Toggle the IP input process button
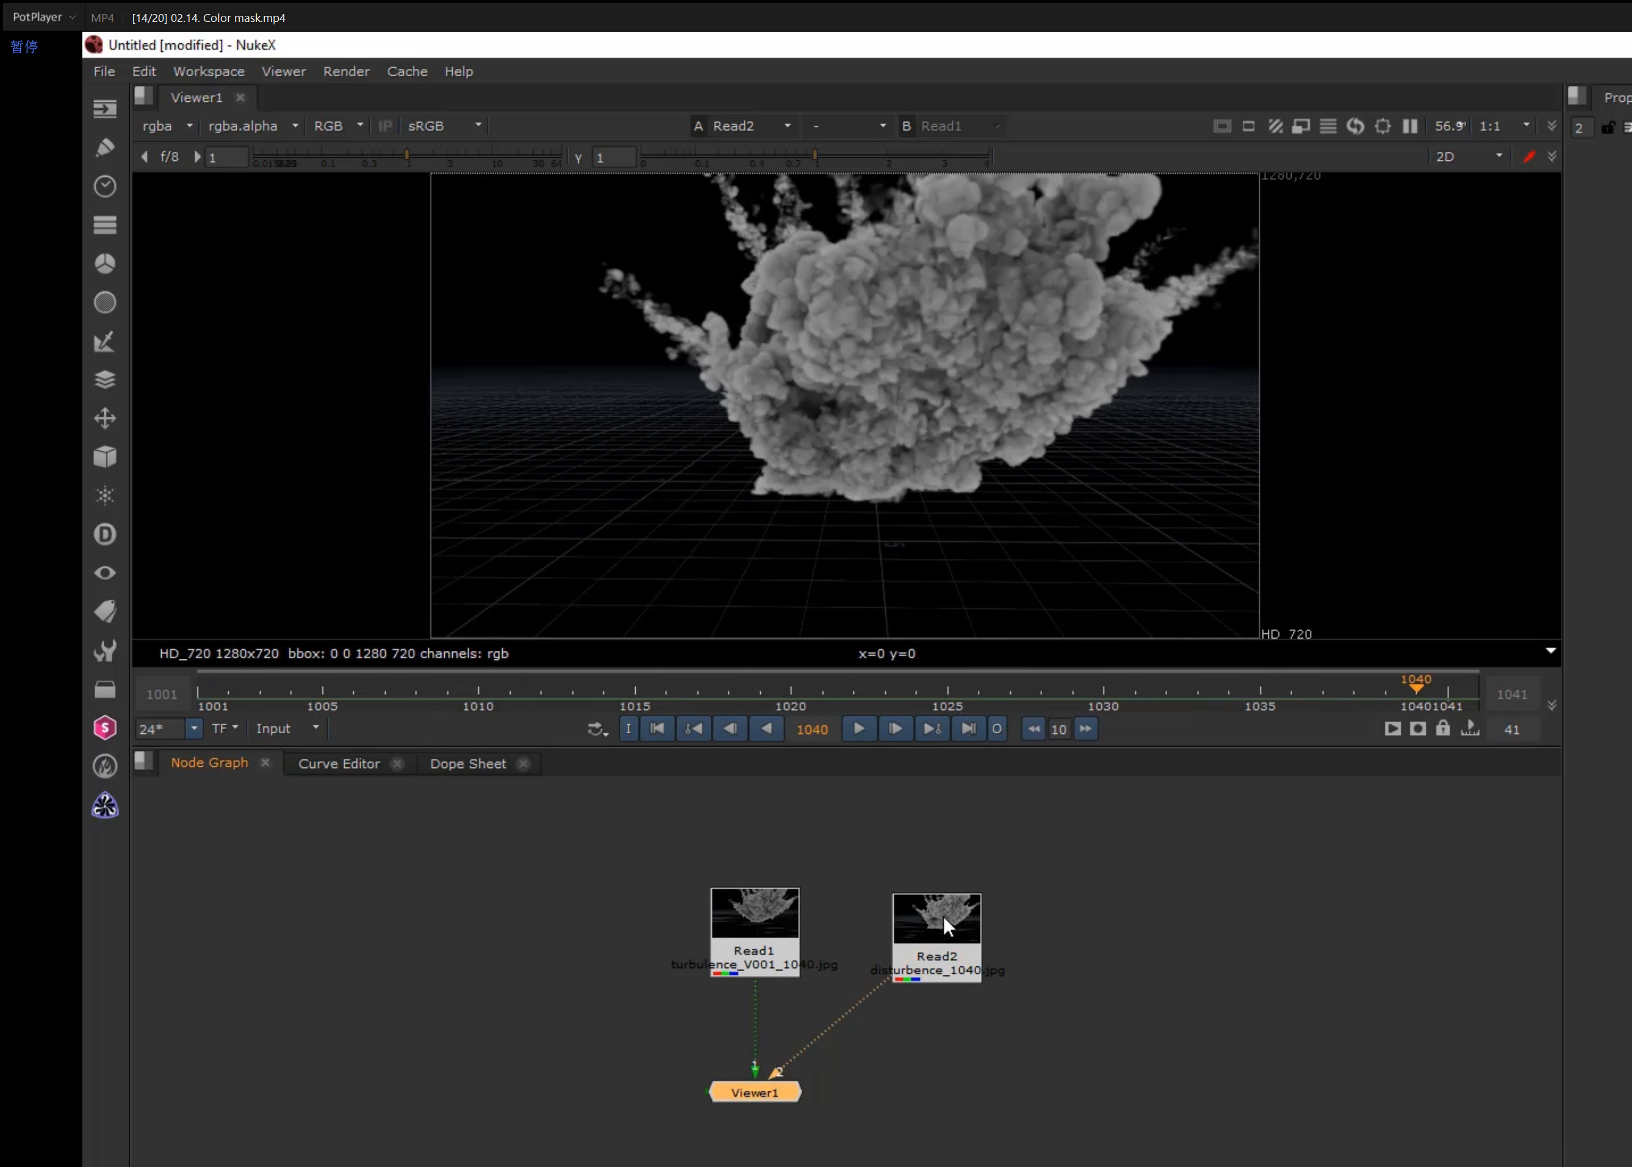Image resolution: width=1632 pixels, height=1167 pixels. pyautogui.click(x=385, y=126)
